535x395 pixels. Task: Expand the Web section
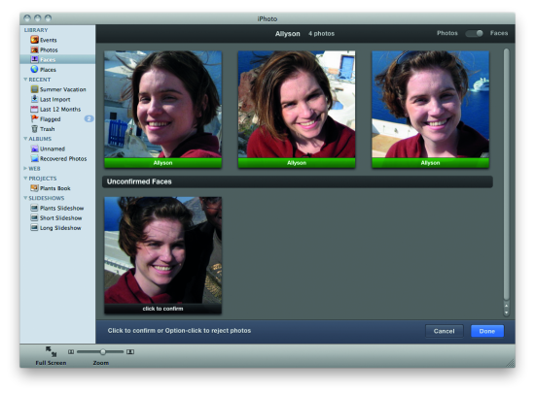coord(25,168)
